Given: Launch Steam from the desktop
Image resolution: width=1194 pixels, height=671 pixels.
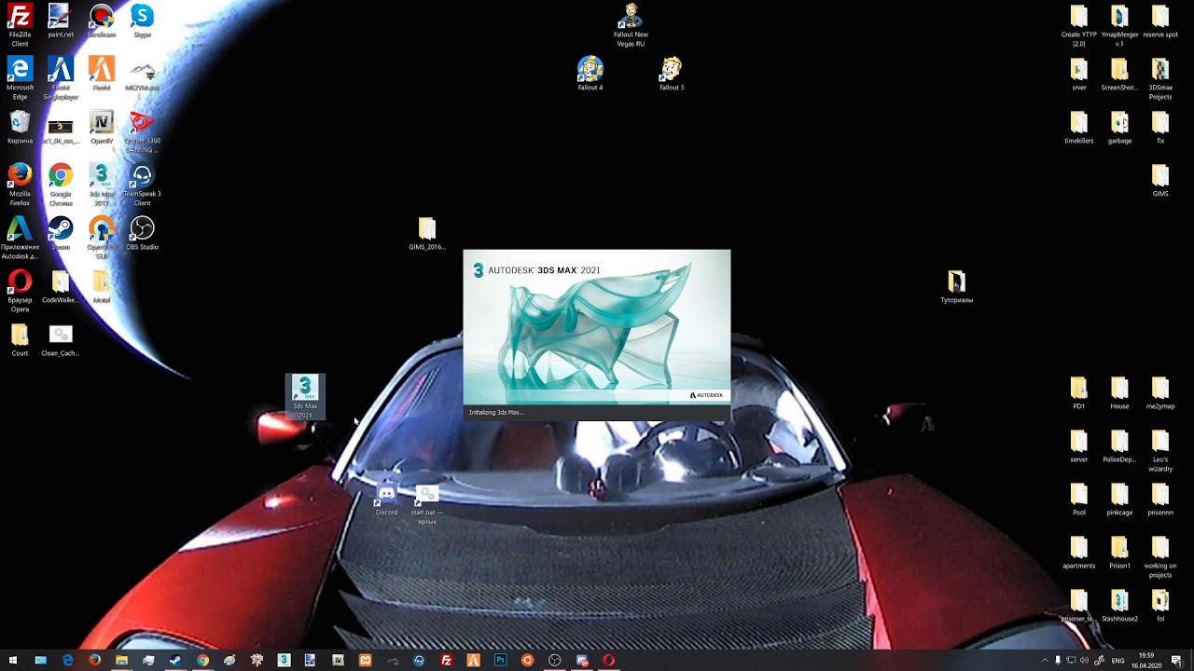Looking at the screenshot, I should click(x=61, y=233).
